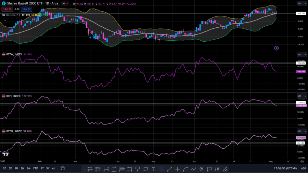Click the 114.01% level label on R2FI
The width and height of the screenshot is (308, 173).
click(x=301, y=103)
